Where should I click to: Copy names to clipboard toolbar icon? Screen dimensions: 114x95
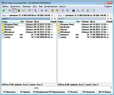87,11
